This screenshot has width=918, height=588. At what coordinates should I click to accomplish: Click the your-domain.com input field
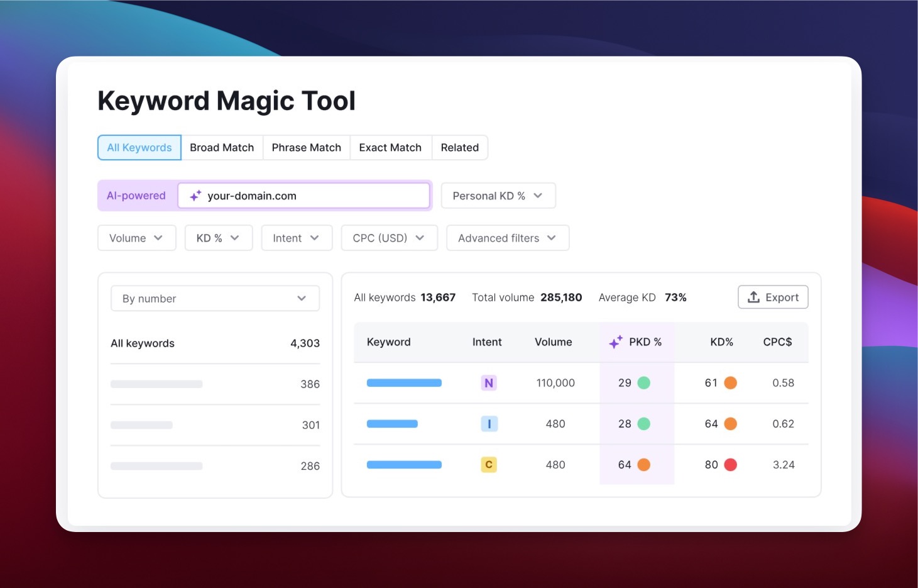(304, 196)
